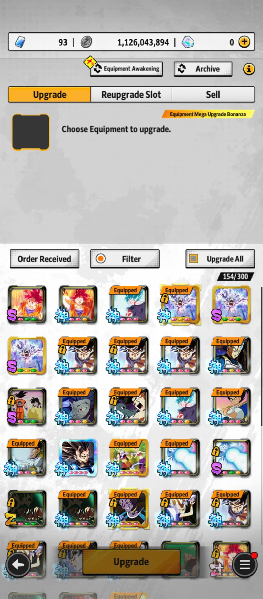
Task: Open the Order Received sort dropdown
Action: pos(44,259)
